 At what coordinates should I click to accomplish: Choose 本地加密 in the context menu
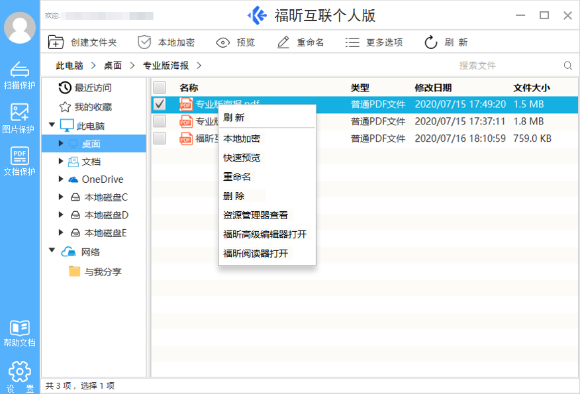click(x=267, y=139)
